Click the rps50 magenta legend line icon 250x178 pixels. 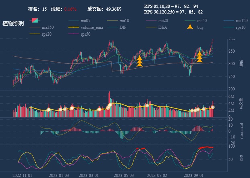pyautogui.click(x=73, y=35)
